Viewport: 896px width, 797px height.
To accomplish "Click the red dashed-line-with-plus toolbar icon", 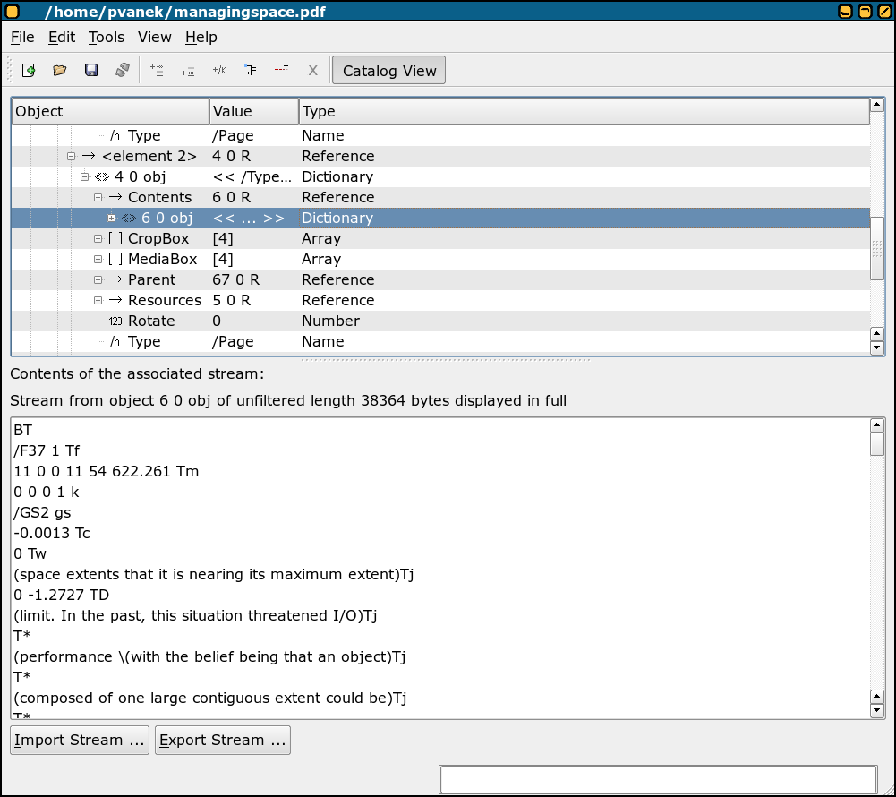I will [x=281, y=69].
